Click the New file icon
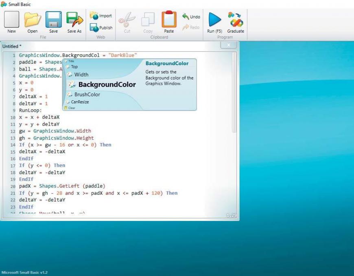This screenshot has height=276, width=354. click(11, 20)
